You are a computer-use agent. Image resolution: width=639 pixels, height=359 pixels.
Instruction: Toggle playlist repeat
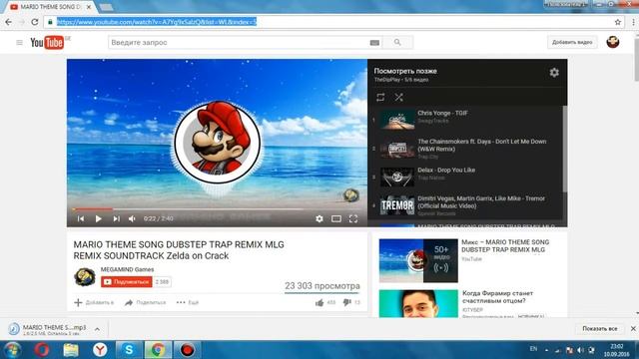[380, 98]
